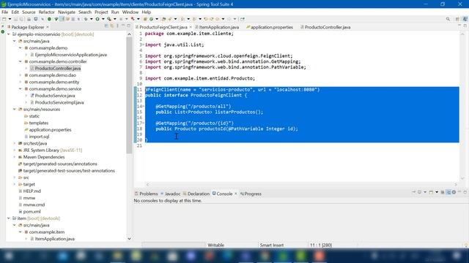Select the Spring perspective icon
Screen dimensions: 469x263
pyautogui.click(x=465, y=19)
